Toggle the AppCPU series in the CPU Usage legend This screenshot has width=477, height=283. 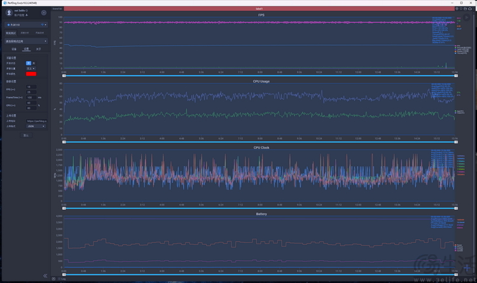[459, 111]
